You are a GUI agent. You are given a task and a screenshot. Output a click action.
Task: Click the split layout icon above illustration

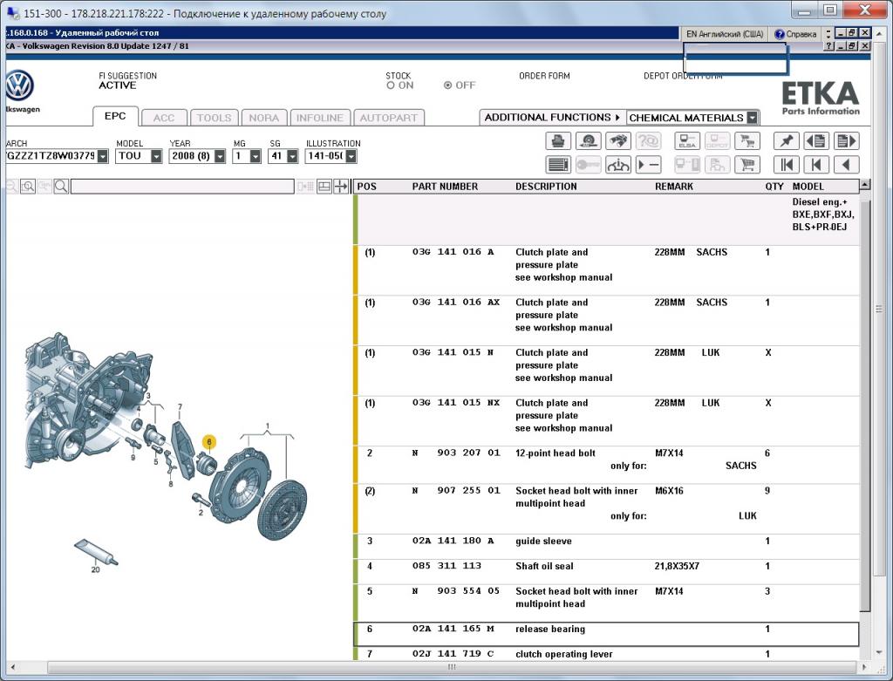click(x=324, y=187)
